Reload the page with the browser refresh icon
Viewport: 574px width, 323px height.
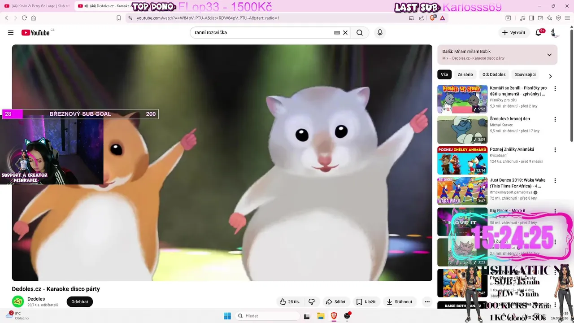pos(24,18)
